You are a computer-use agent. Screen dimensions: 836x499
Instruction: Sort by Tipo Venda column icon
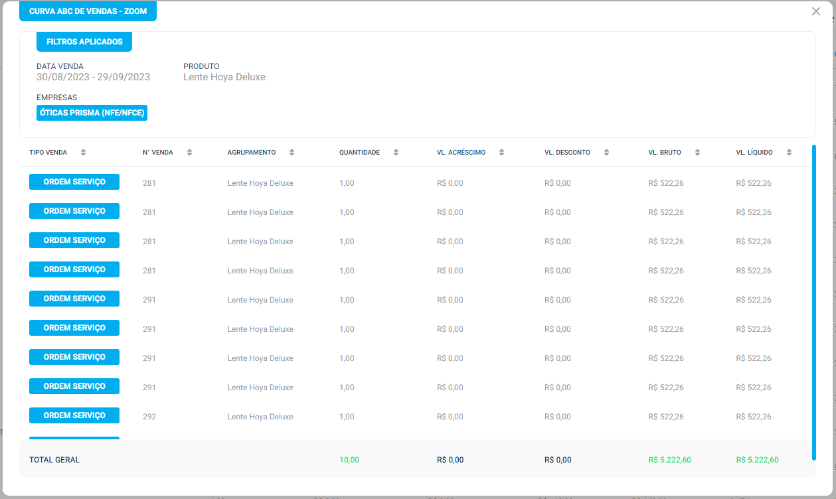coord(83,153)
